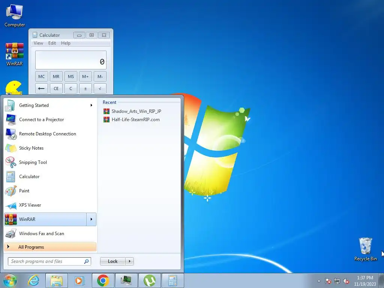Click the Connect to a Projector icon
Screen dimensions: 384x288
point(11,120)
